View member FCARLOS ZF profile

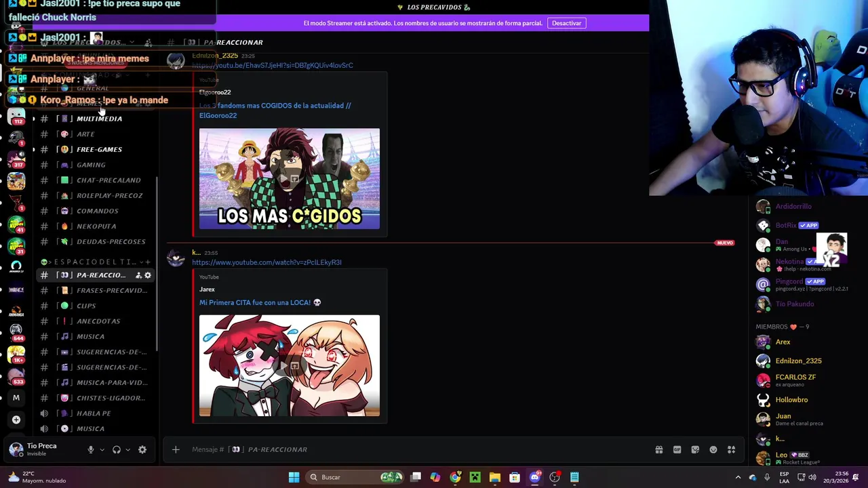797,380
